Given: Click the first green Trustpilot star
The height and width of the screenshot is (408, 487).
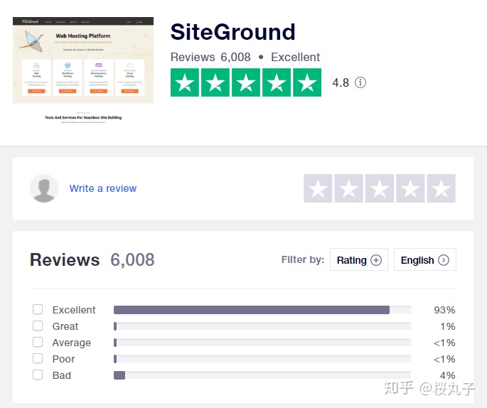Looking at the screenshot, I should coord(184,82).
